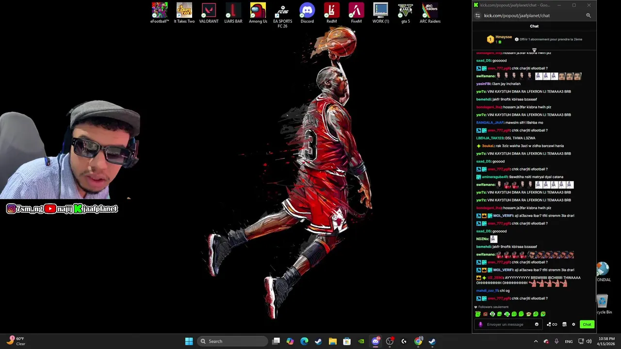Click the first halo emote in quick emotes
Screen dimensions: 621x349
pos(478,314)
